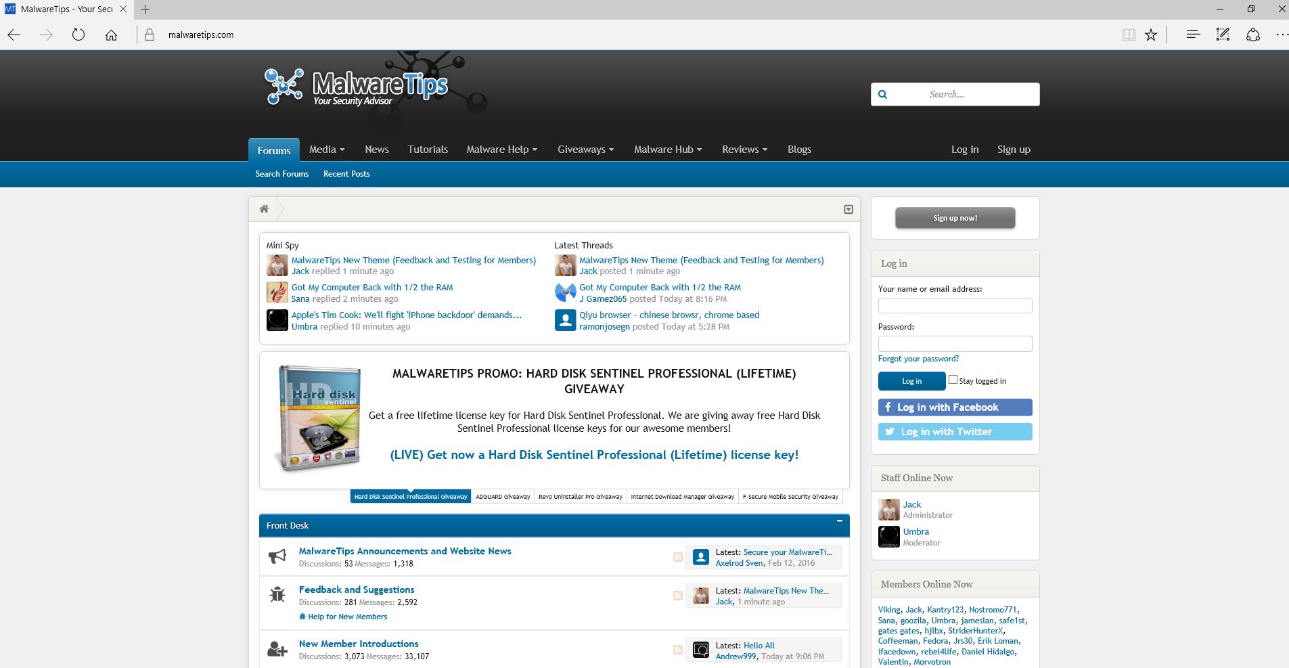Open the News navigation tab

tap(377, 150)
